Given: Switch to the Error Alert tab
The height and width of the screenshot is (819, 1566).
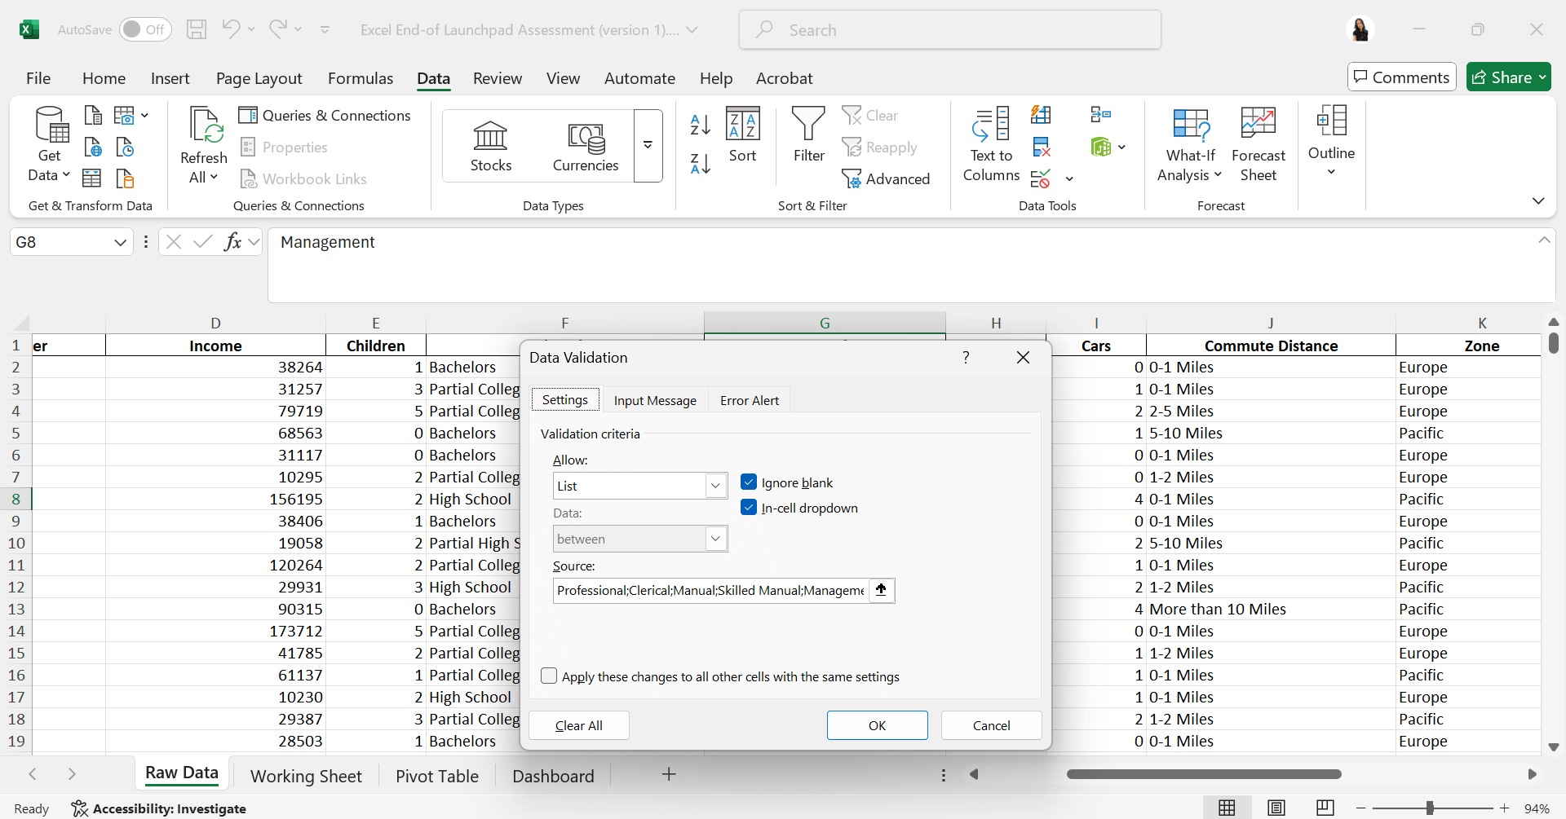Looking at the screenshot, I should coord(749,400).
